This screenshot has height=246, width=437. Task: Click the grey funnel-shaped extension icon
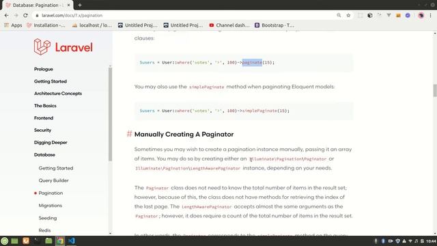point(389,15)
